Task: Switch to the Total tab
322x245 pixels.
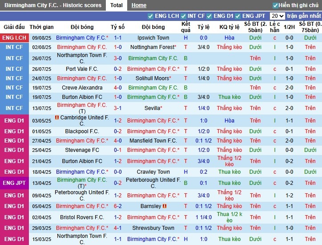Action: pos(116,5)
